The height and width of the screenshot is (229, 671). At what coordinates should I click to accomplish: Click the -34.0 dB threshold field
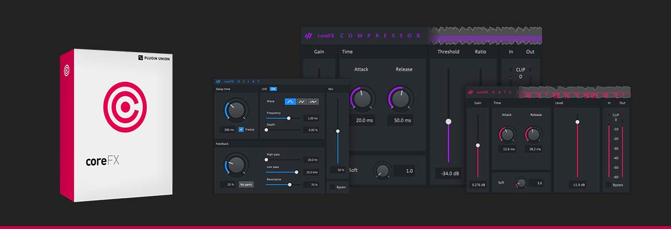click(x=448, y=173)
